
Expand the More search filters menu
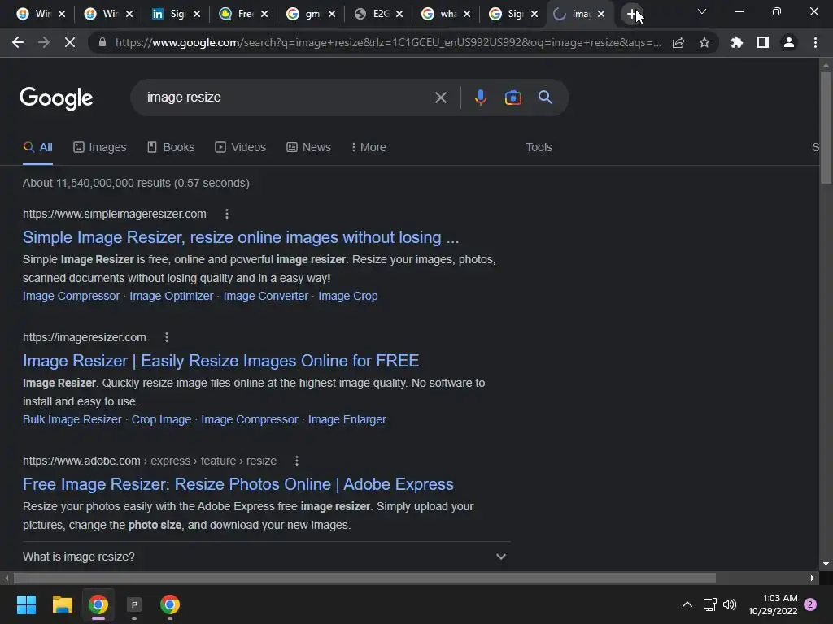tap(369, 148)
